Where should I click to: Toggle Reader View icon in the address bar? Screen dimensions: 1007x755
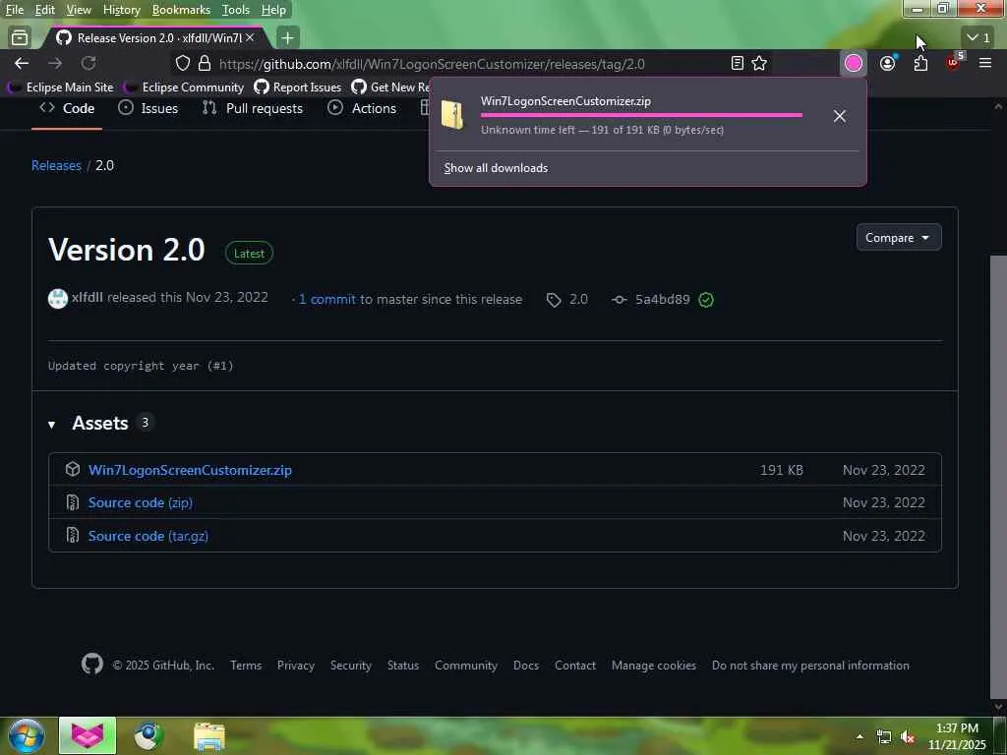click(738, 63)
